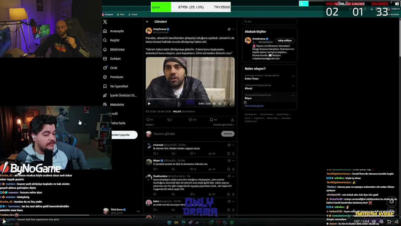Open WhatsApp from taskbar
401x226 pixels.
click(x=211, y=223)
